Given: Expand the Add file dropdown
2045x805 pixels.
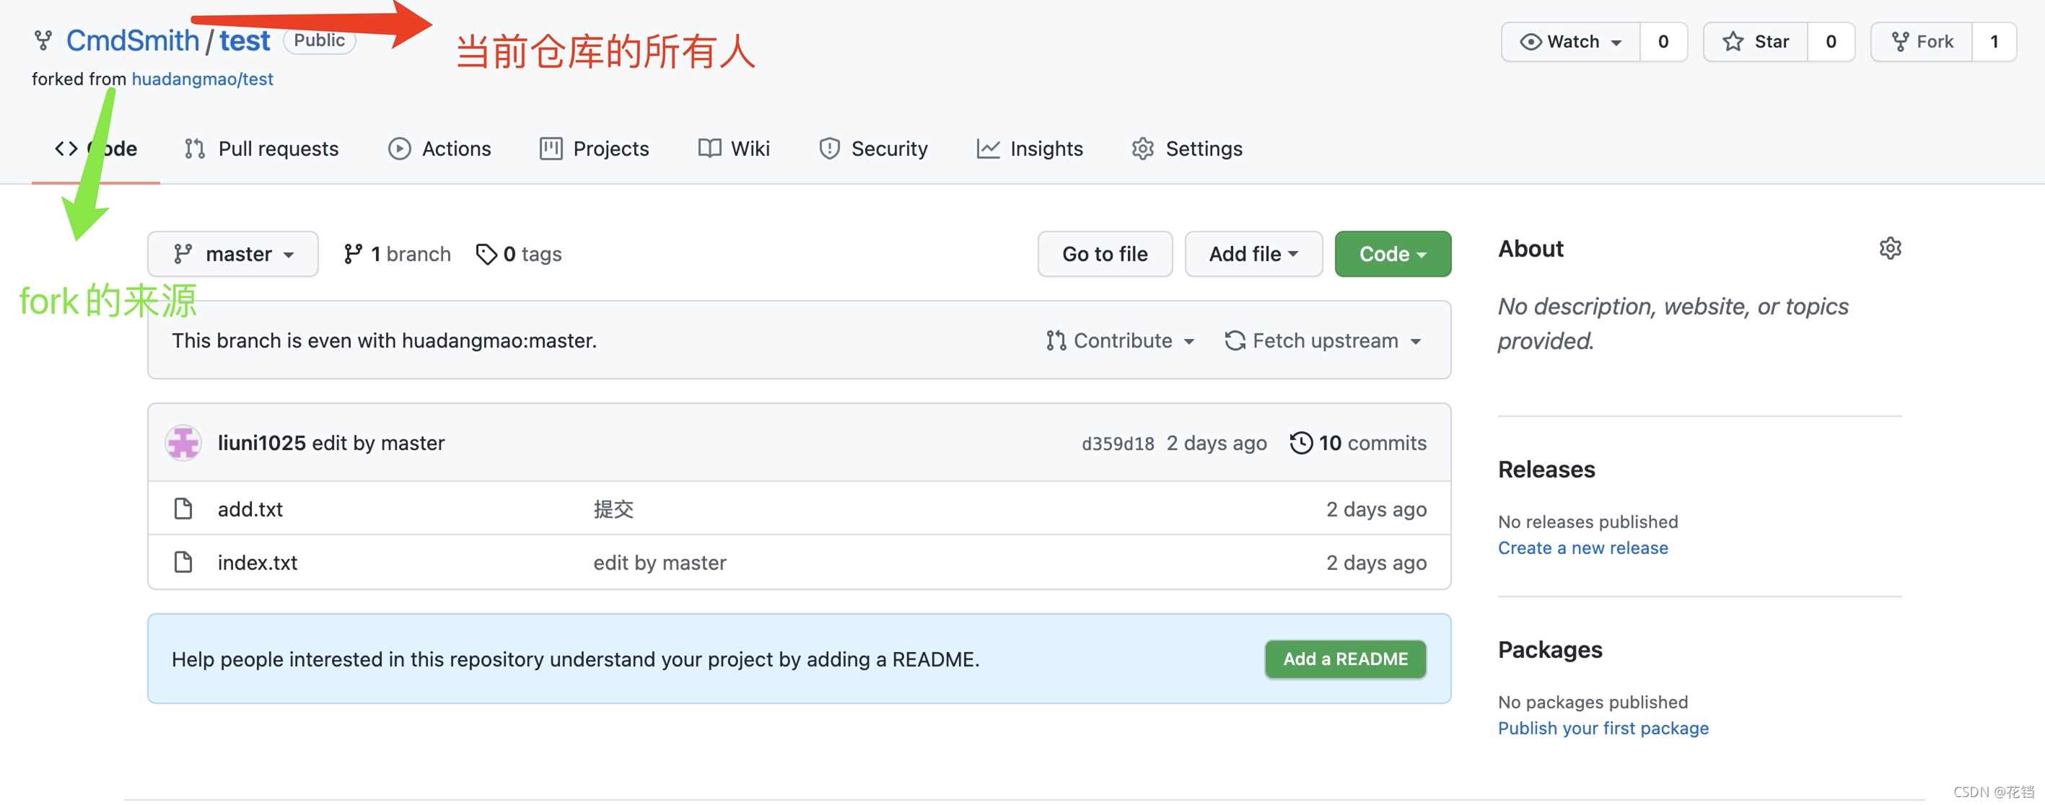Looking at the screenshot, I should (1253, 254).
